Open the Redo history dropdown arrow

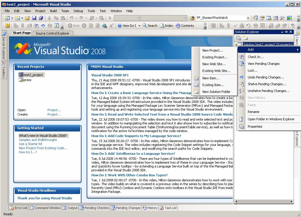tap(86, 18)
